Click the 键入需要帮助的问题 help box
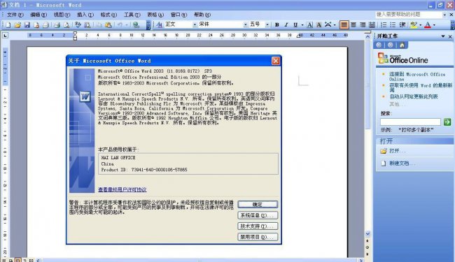455x262 pixels. 409,15
